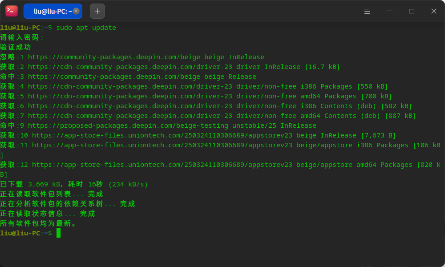Click the text "正在读取状态信息... 完成"

click(48, 214)
